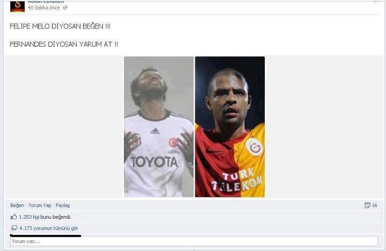Click the Yorum Yap link
The width and height of the screenshot is (386, 251).
(x=40, y=205)
